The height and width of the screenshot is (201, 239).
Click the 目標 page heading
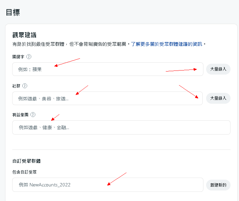[x=13, y=13]
